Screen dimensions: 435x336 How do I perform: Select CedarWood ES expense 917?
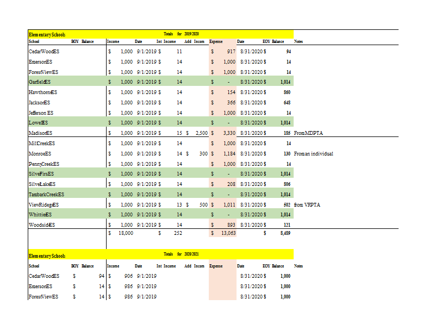pyautogui.click(x=231, y=52)
